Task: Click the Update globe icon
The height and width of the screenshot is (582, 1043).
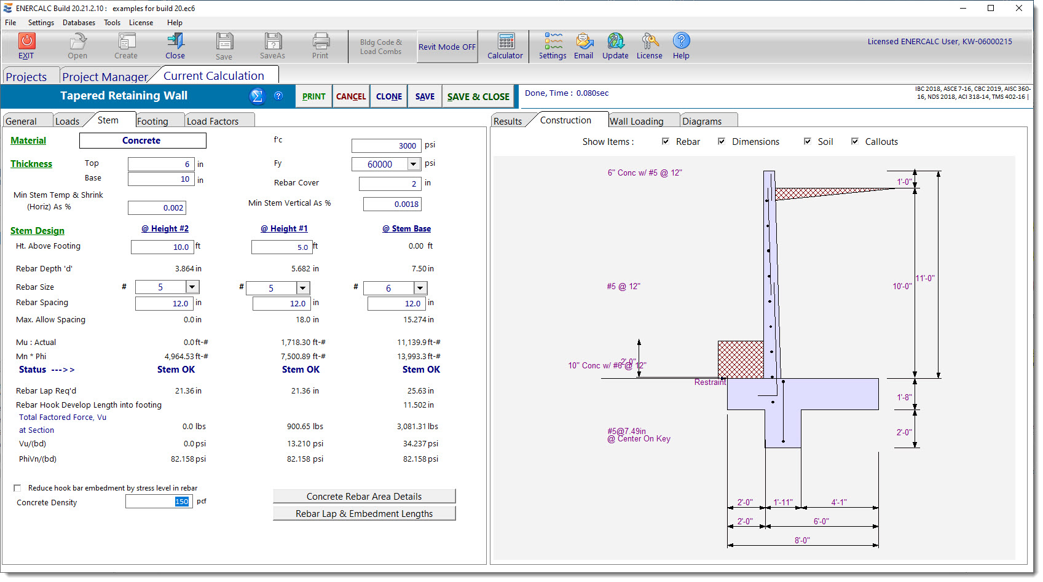Action: pos(615,41)
